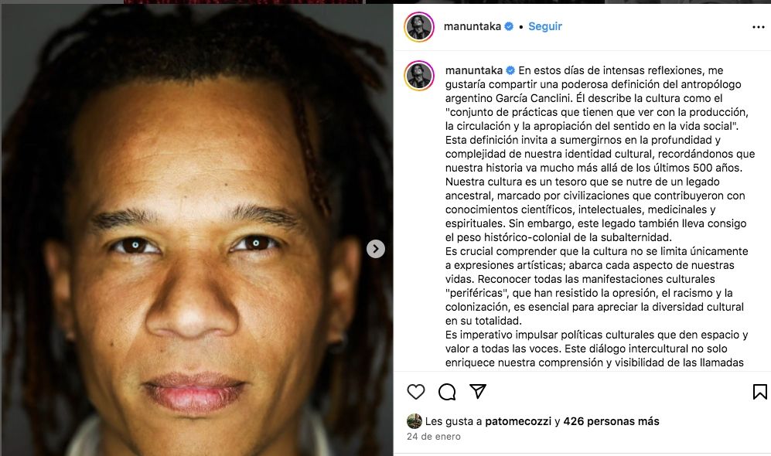Image resolution: width=771 pixels, height=456 pixels.
Task: Open manuntaka profile from header username
Action: (472, 26)
